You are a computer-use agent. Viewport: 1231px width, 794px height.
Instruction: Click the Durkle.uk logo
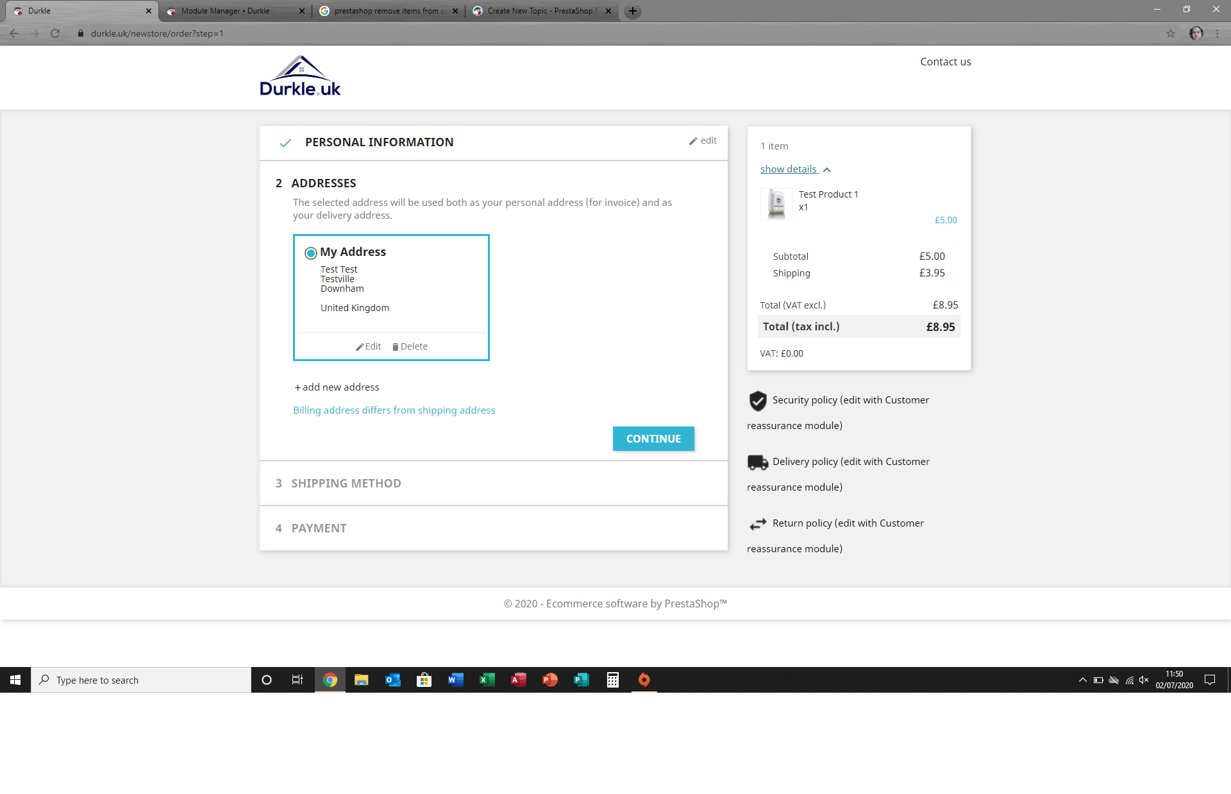[300, 76]
